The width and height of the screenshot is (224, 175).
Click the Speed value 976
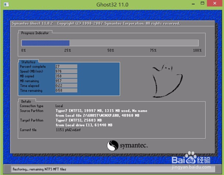66,71
